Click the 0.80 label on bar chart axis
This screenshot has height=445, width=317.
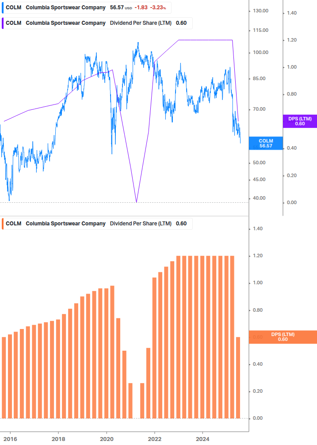coord(257,310)
